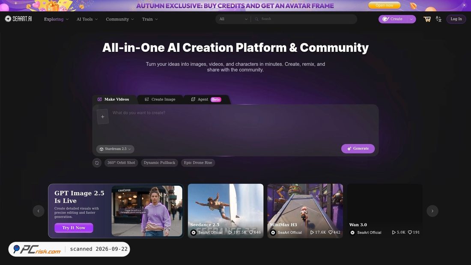Switch to the Agent Beta tab
This screenshot has height=265, width=471.
(x=206, y=99)
